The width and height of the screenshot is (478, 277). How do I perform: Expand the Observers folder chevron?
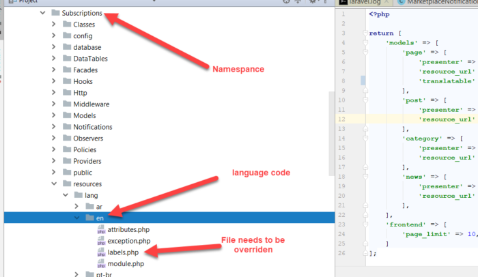pyautogui.click(x=54, y=138)
